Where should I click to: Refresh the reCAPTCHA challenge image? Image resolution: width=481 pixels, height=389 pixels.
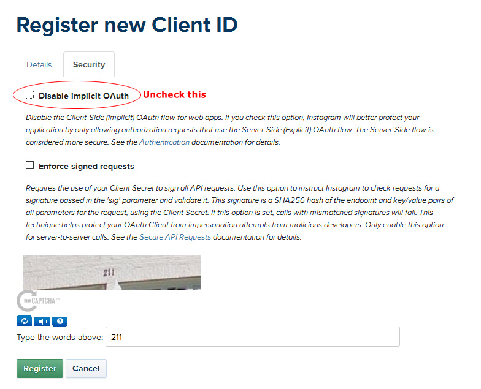tap(25, 321)
